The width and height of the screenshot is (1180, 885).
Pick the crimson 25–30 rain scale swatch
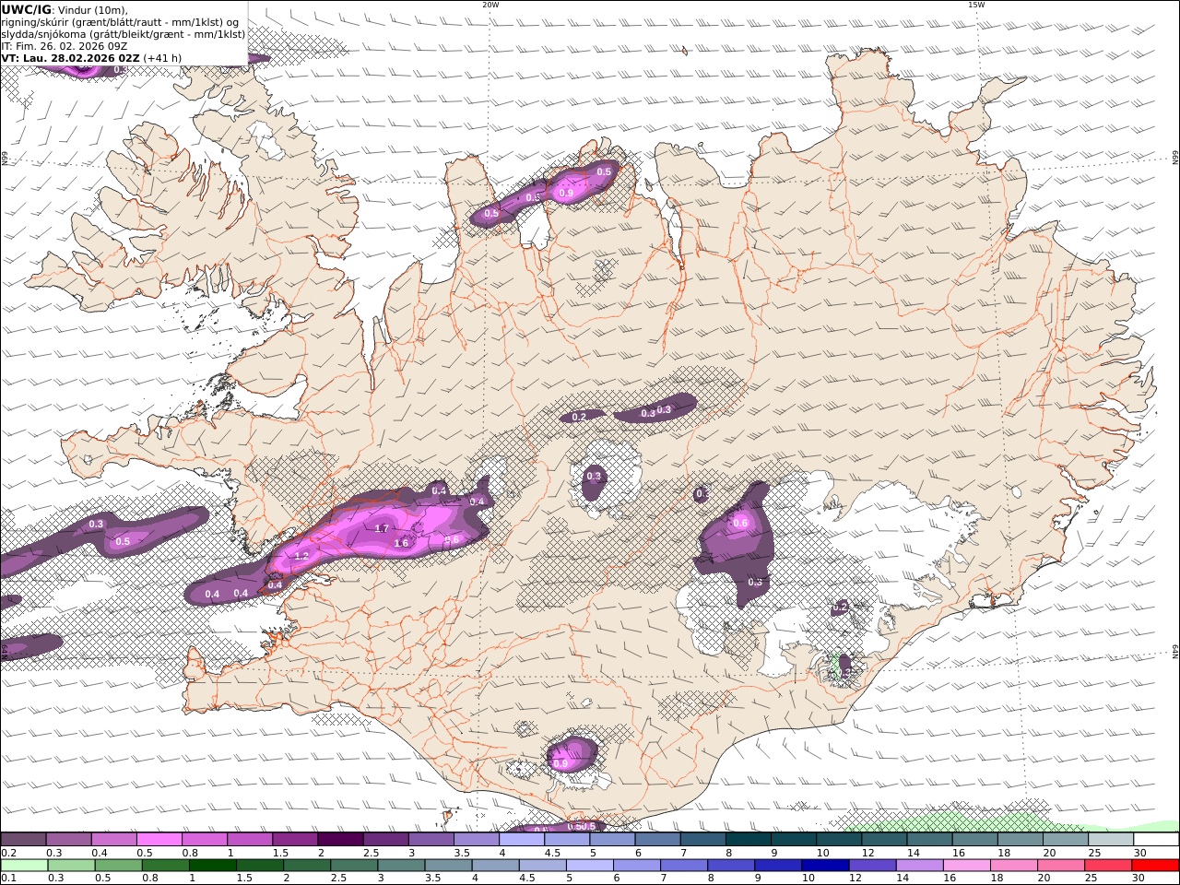pyautogui.click(x=1108, y=866)
